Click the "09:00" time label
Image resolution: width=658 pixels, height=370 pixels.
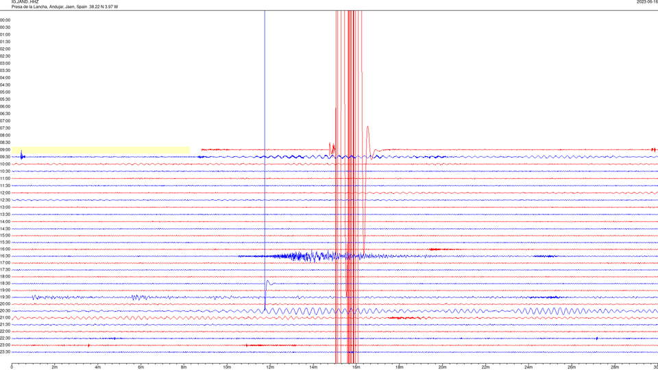pyautogui.click(x=5, y=150)
